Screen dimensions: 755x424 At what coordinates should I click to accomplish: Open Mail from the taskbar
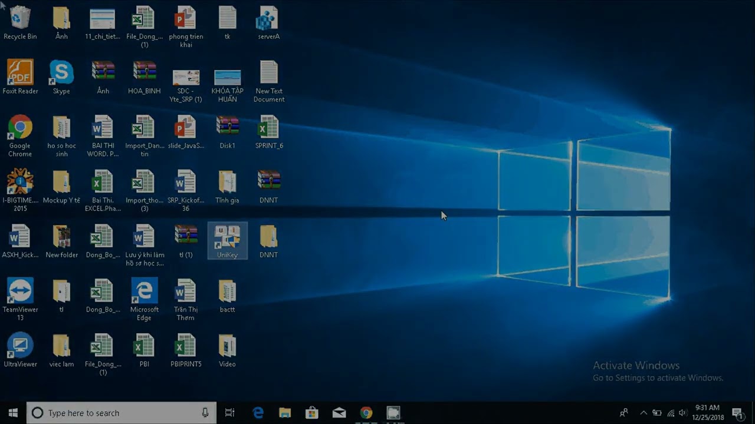click(x=339, y=413)
